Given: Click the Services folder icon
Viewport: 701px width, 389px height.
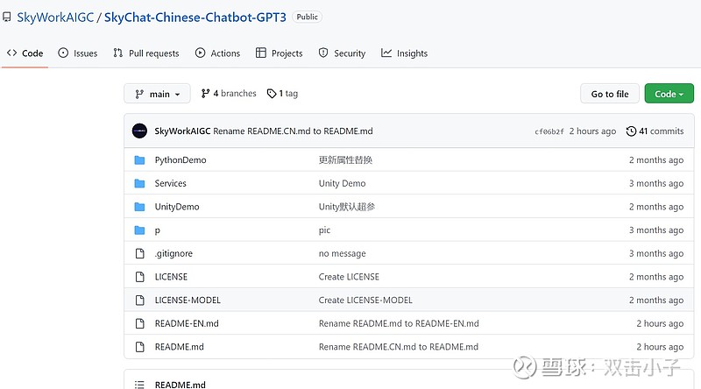Looking at the screenshot, I should [x=139, y=183].
